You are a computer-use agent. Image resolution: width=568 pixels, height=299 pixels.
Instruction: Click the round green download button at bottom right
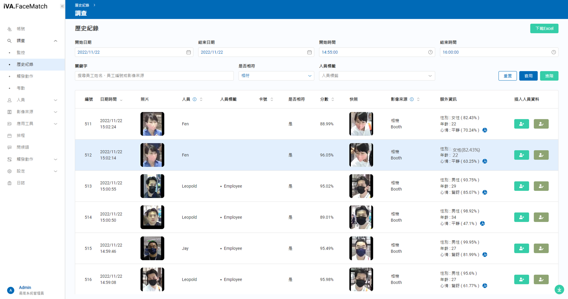pos(559,289)
